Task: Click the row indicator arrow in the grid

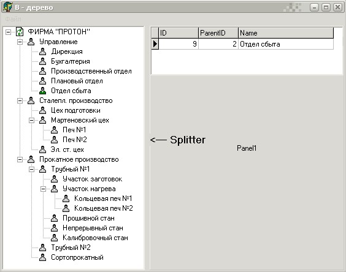Action: tap(155, 44)
